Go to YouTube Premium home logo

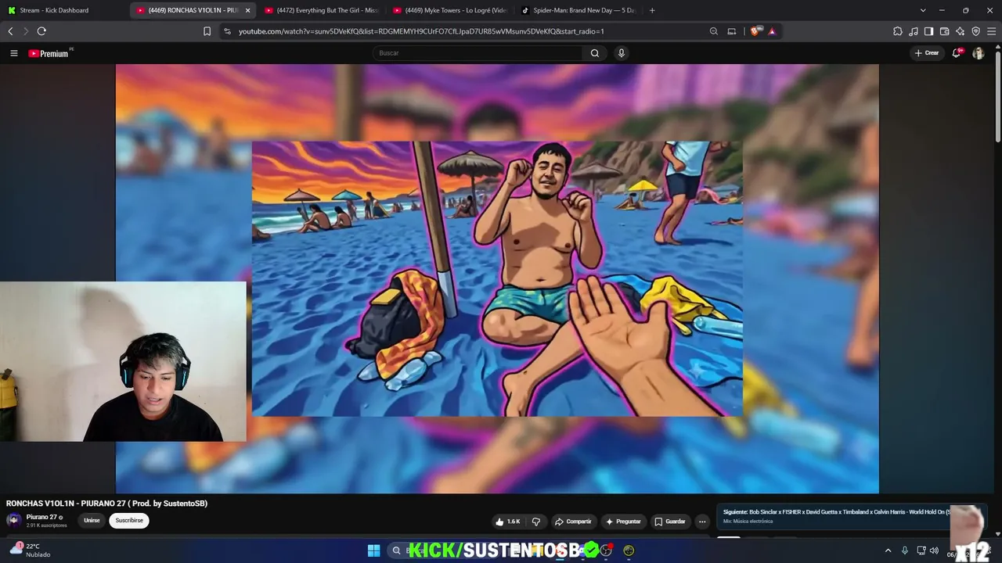(49, 53)
